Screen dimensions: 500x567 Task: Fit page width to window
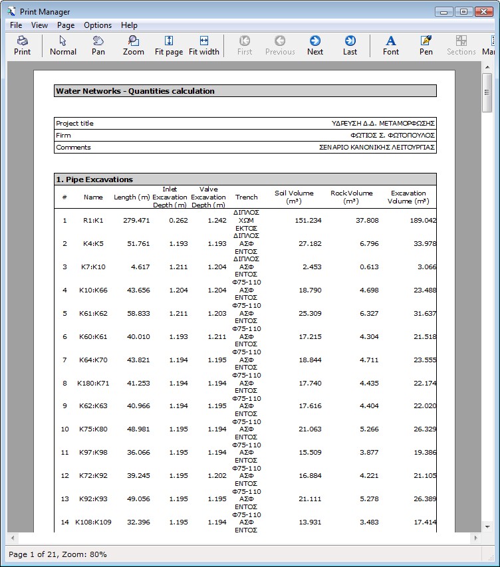pos(204,45)
